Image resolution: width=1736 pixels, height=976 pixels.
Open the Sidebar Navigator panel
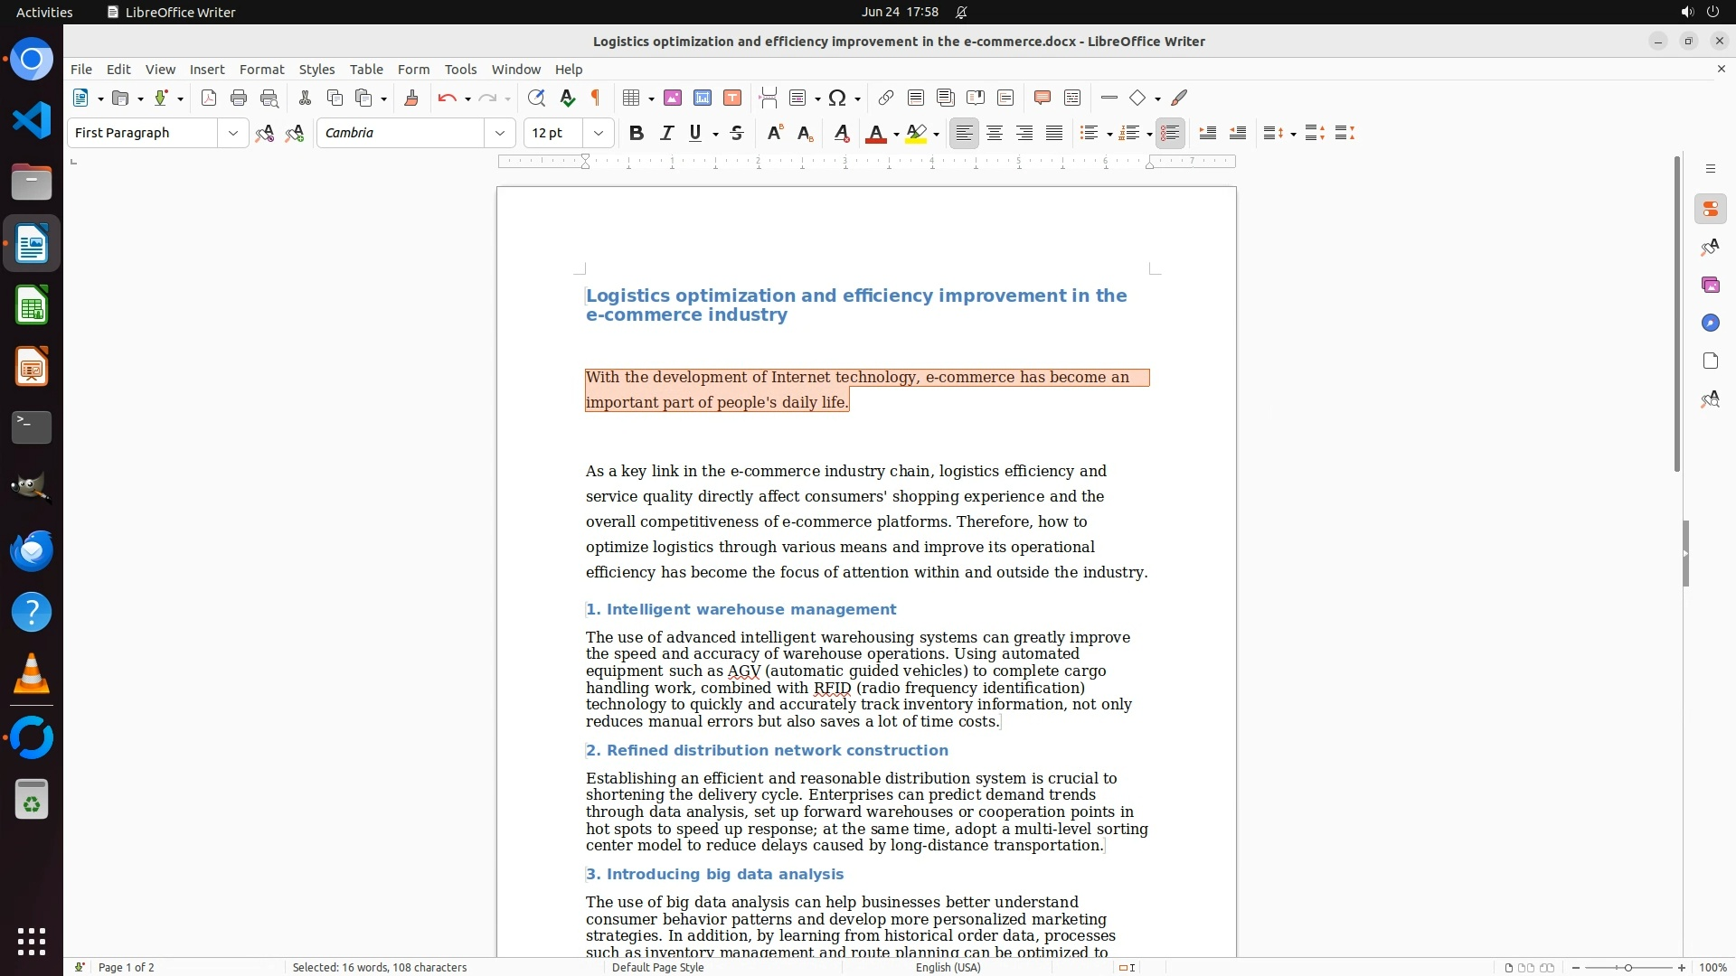tap(1710, 324)
